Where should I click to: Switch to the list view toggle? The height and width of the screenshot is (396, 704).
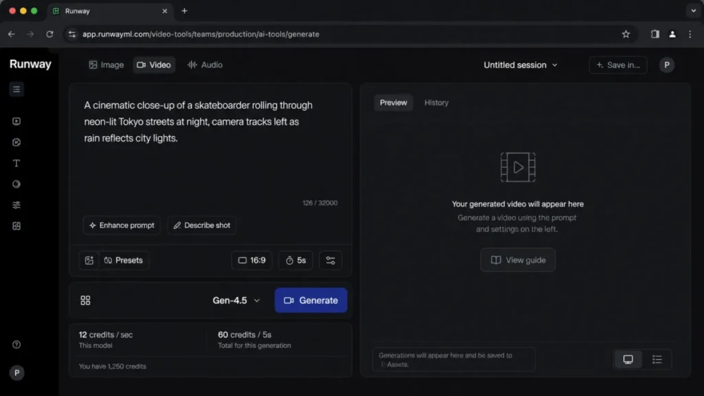pos(657,359)
